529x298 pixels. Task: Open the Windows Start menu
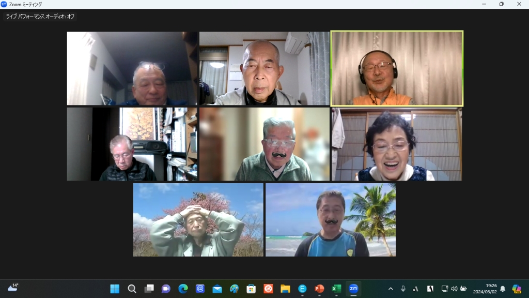(x=115, y=289)
